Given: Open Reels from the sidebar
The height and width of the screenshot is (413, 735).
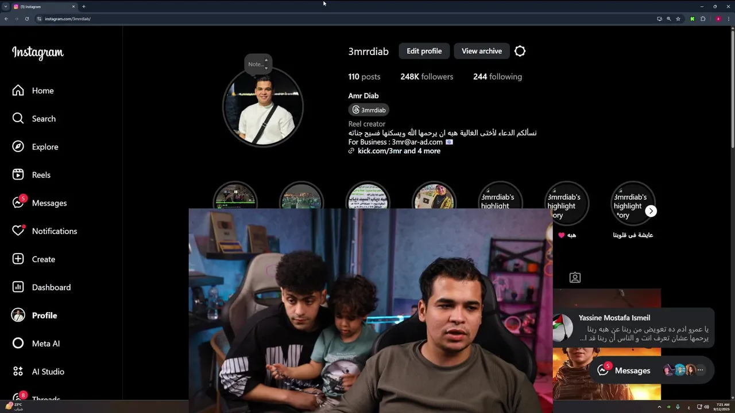Looking at the screenshot, I should pyautogui.click(x=32, y=175).
